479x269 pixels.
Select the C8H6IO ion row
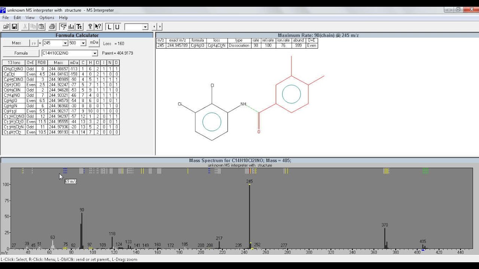point(61,101)
